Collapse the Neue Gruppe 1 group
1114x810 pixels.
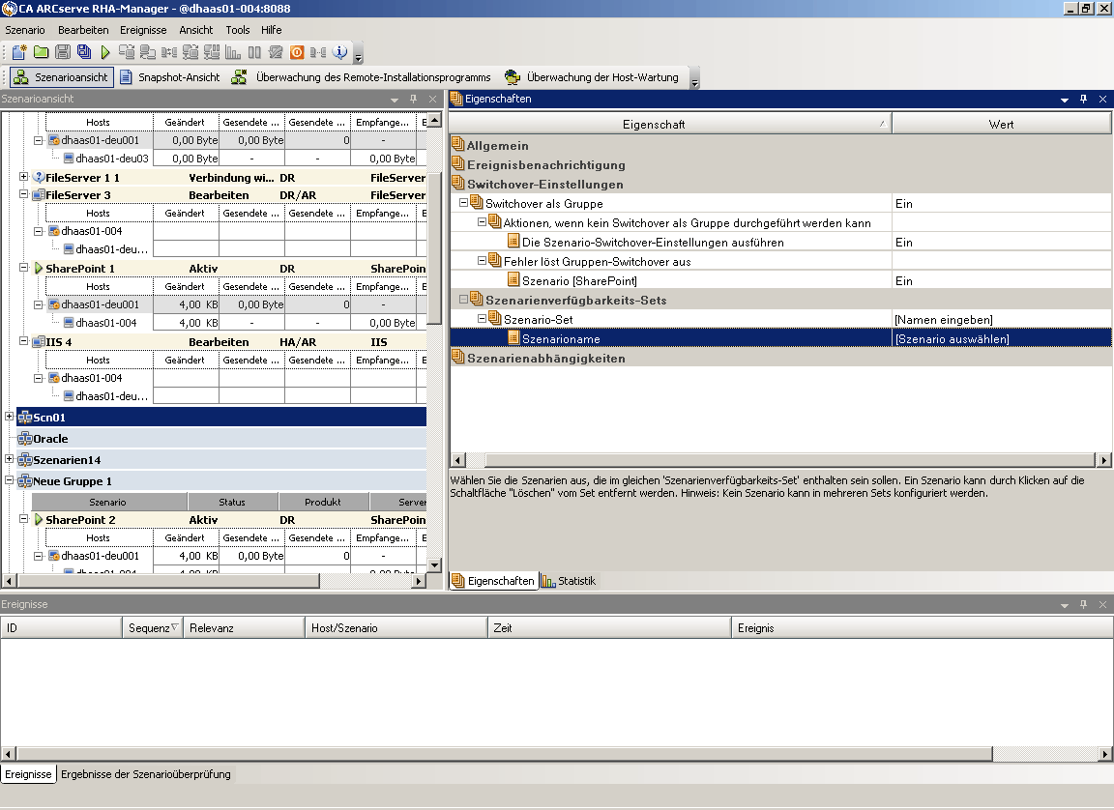pyautogui.click(x=10, y=480)
